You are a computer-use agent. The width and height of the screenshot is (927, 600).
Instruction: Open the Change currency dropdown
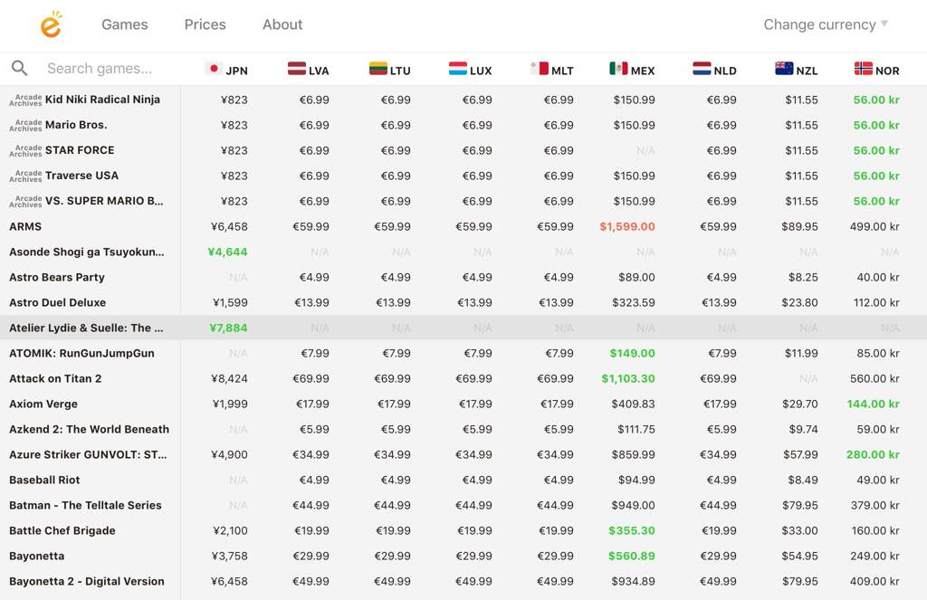pyautogui.click(x=826, y=24)
